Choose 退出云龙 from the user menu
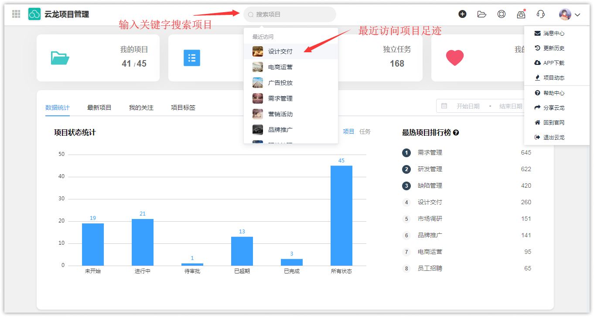 pos(553,137)
